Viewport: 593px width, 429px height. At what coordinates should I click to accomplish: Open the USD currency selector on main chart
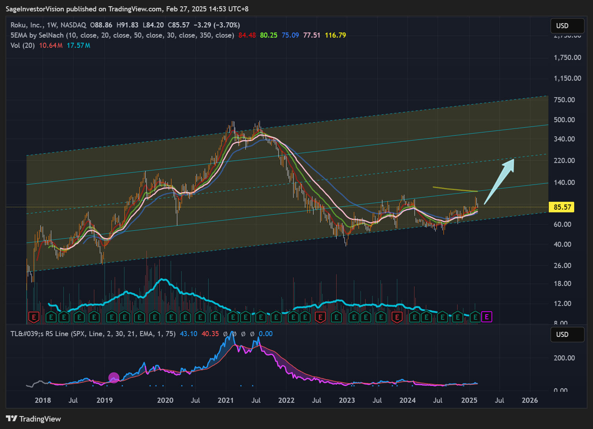[x=567, y=26]
